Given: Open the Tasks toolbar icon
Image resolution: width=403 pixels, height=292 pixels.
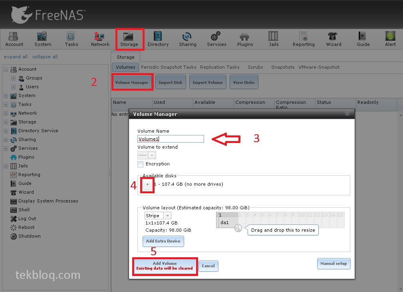Looking at the screenshot, I should (x=71, y=39).
